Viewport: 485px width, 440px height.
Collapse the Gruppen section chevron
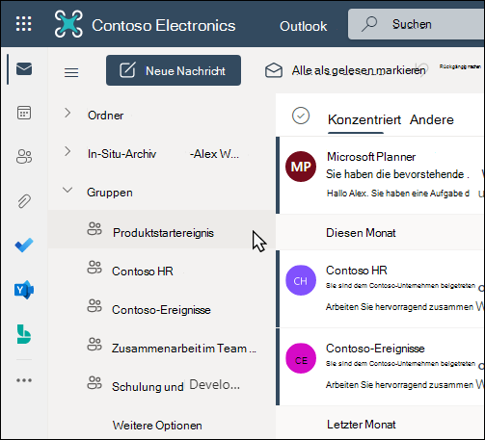67,190
